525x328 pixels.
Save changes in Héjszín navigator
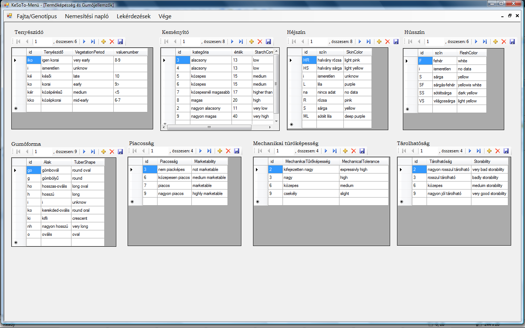point(396,42)
